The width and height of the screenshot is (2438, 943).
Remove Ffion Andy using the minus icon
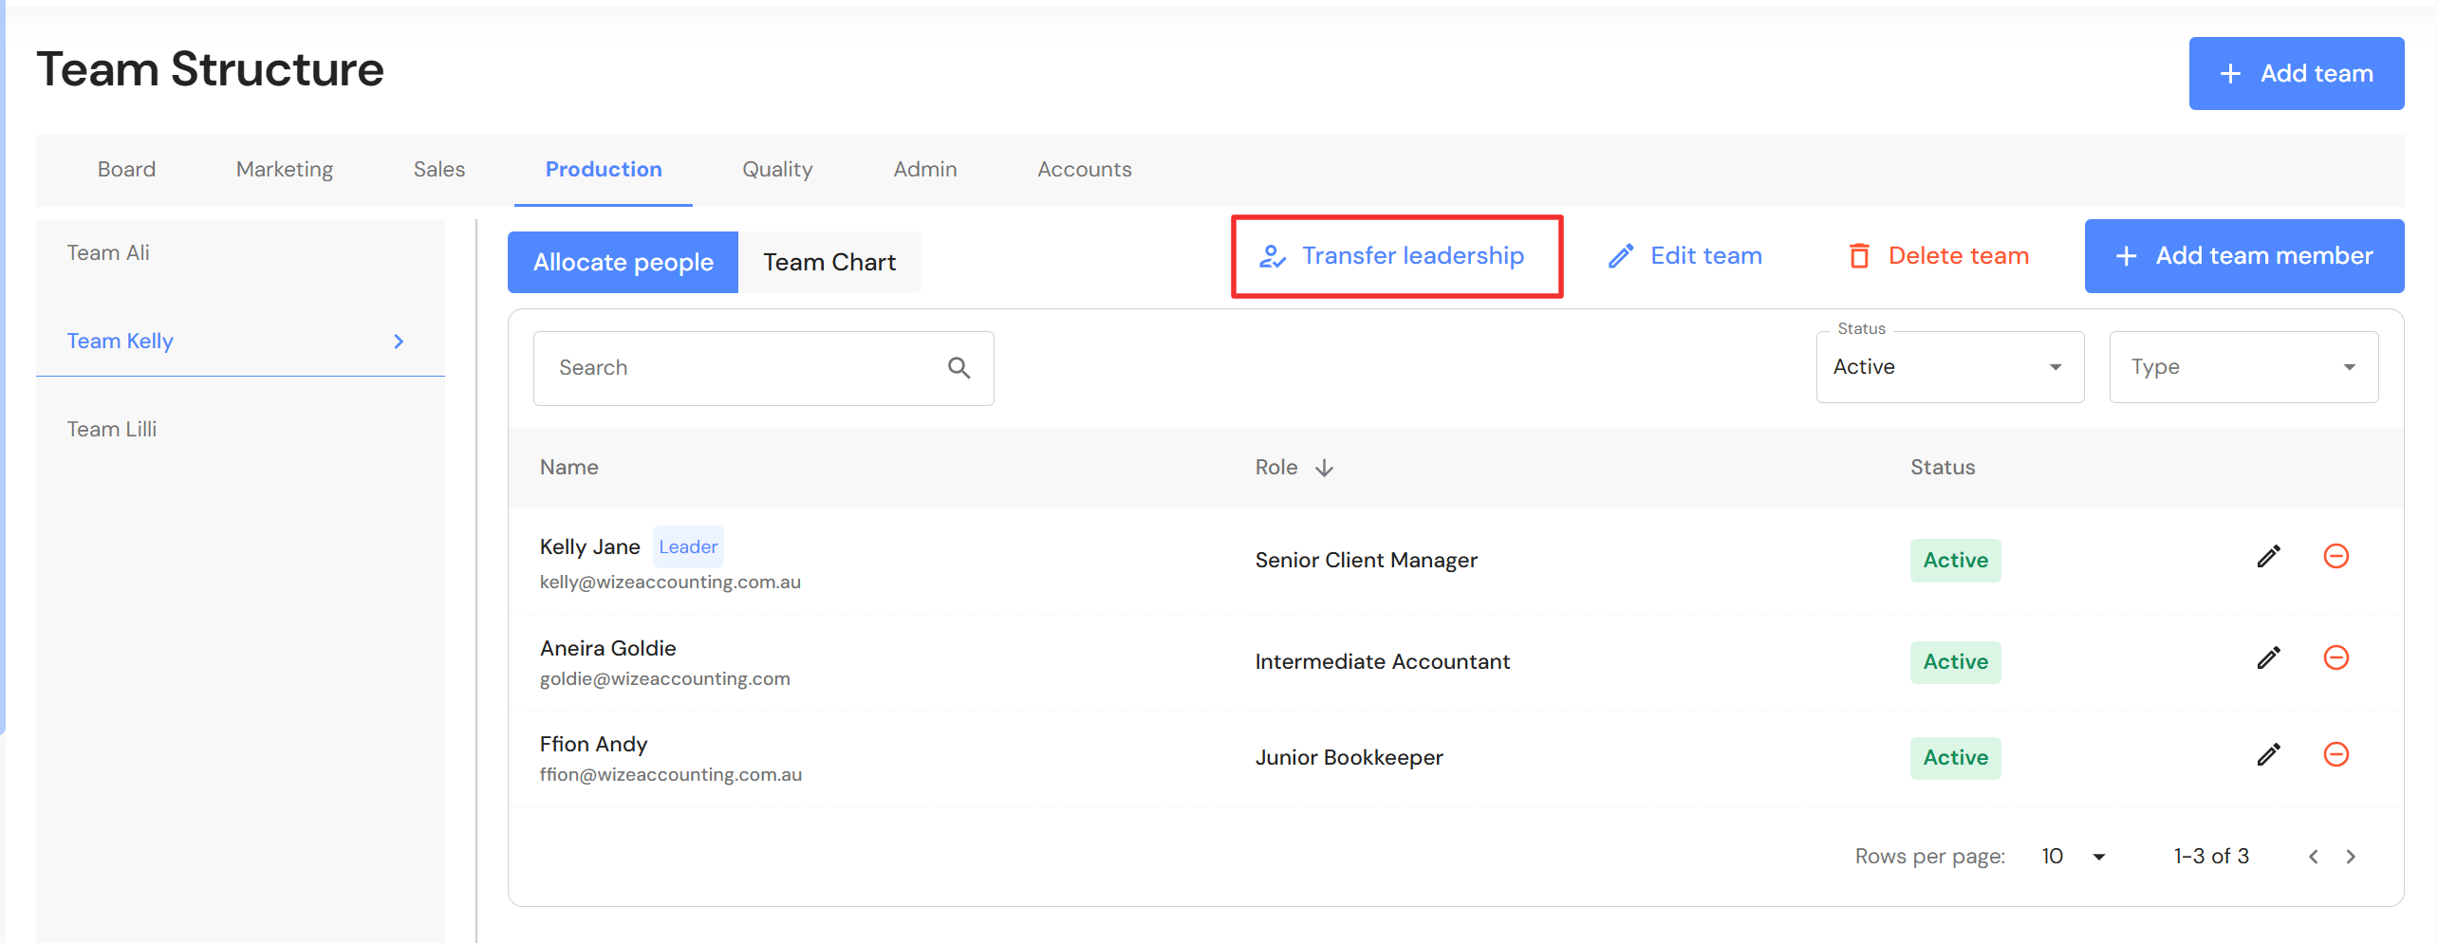tap(2336, 754)
